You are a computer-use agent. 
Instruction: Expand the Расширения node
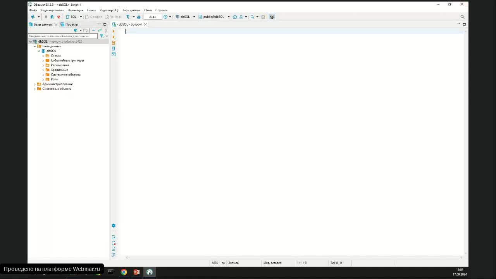(x=43, y=65)
